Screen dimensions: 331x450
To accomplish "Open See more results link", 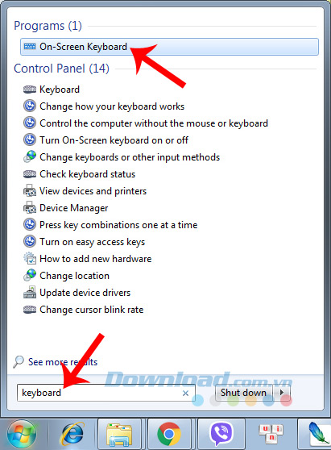I will point(63,362).
